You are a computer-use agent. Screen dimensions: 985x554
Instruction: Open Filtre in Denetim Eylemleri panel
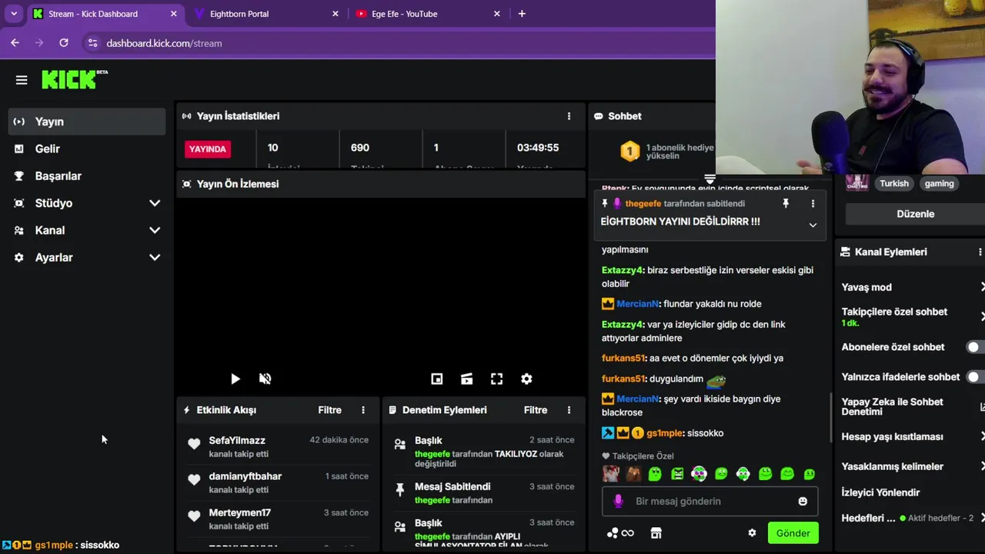point(536,410)
